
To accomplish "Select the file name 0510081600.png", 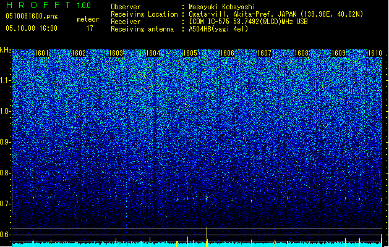I will [32, 16].
